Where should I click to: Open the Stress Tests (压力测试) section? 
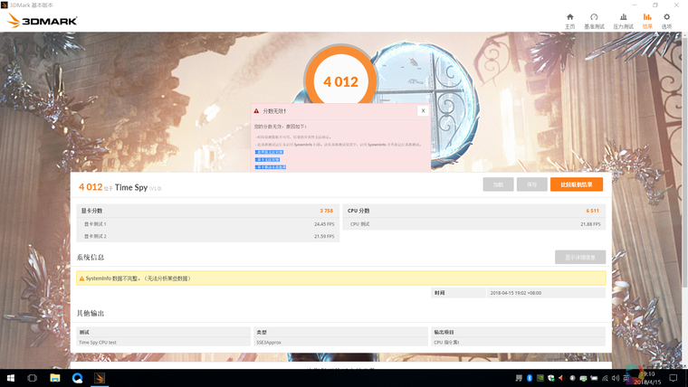pos(623,21)
